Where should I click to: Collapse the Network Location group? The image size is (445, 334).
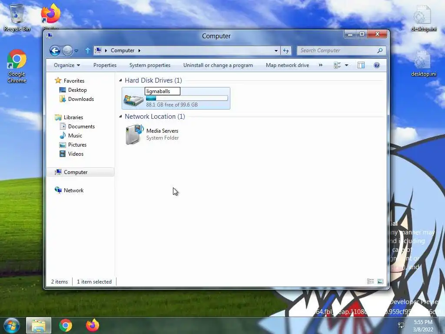[120, 117]
